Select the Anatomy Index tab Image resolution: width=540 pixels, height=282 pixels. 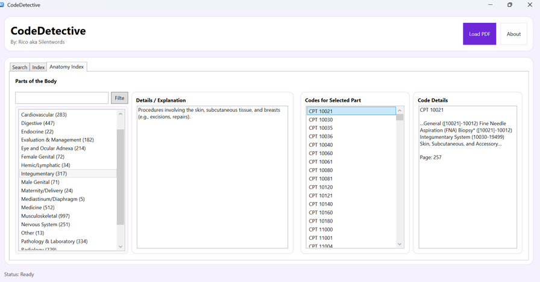pos(67,67)
